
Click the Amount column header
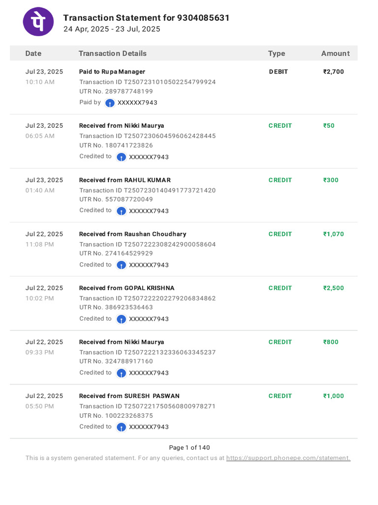click(x=335, y=53)
